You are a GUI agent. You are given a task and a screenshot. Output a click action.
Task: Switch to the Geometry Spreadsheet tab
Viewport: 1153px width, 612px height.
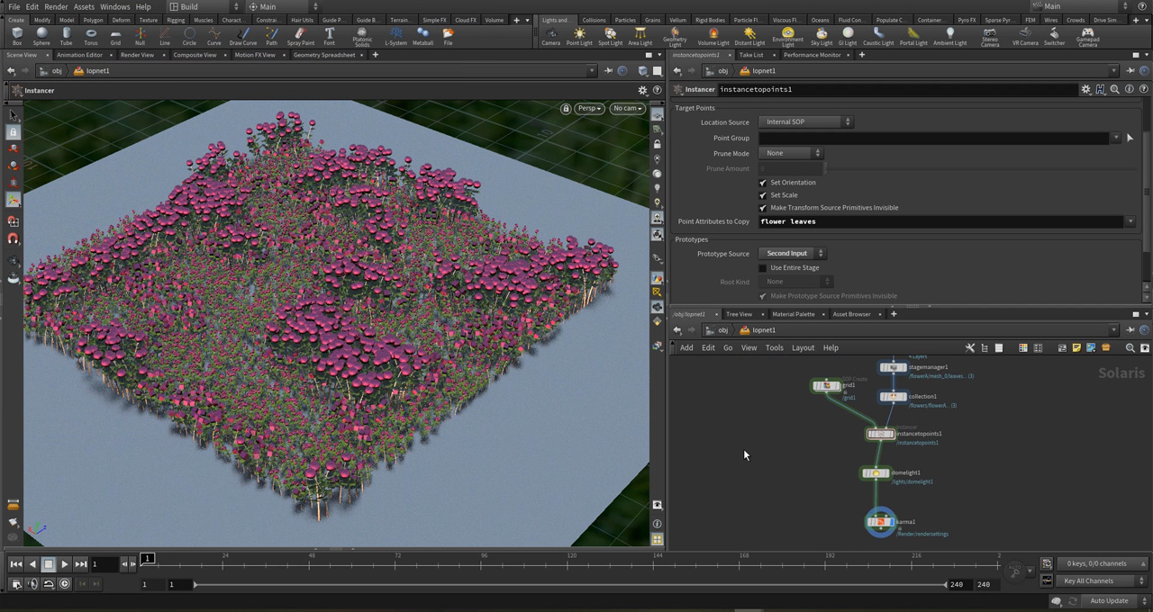323,55
